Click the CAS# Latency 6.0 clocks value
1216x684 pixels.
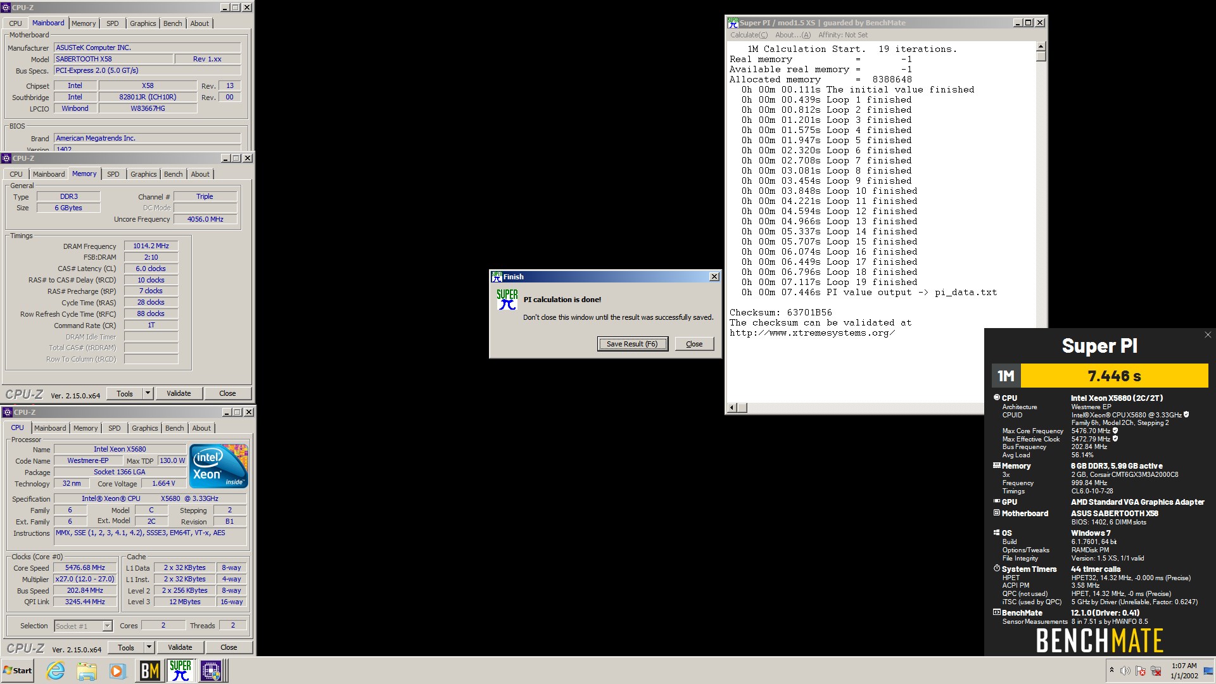[x=151, y=269]
